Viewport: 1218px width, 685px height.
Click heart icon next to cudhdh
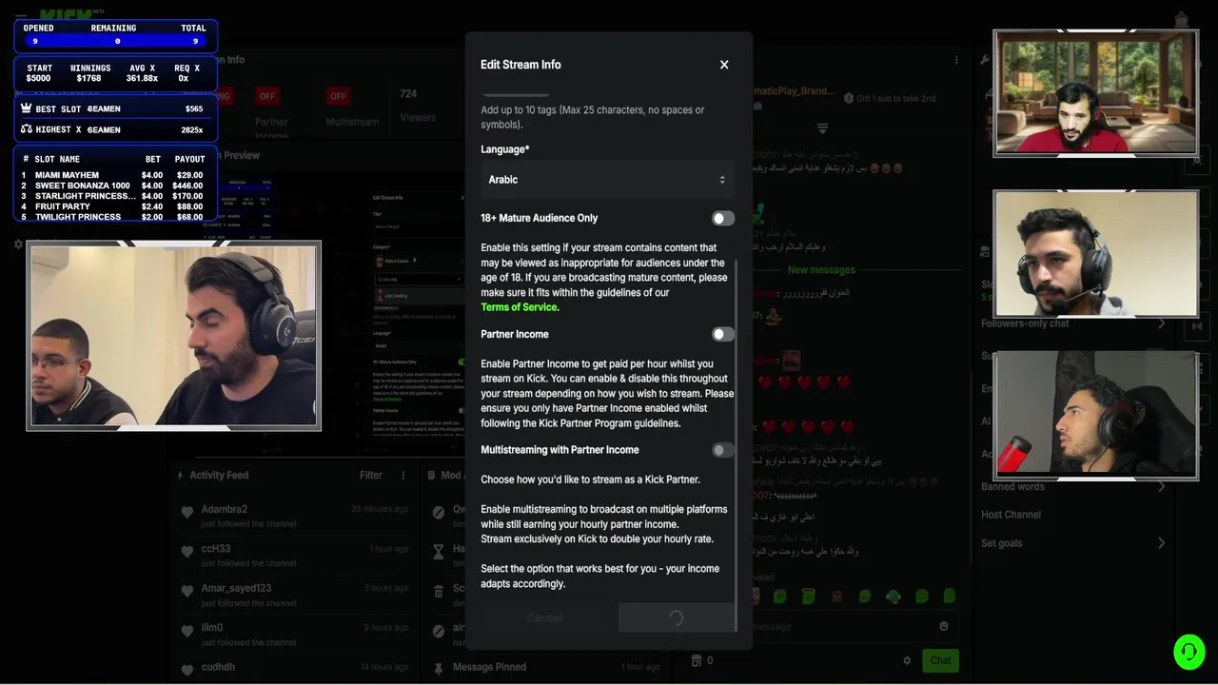click(x=187, y=670)
